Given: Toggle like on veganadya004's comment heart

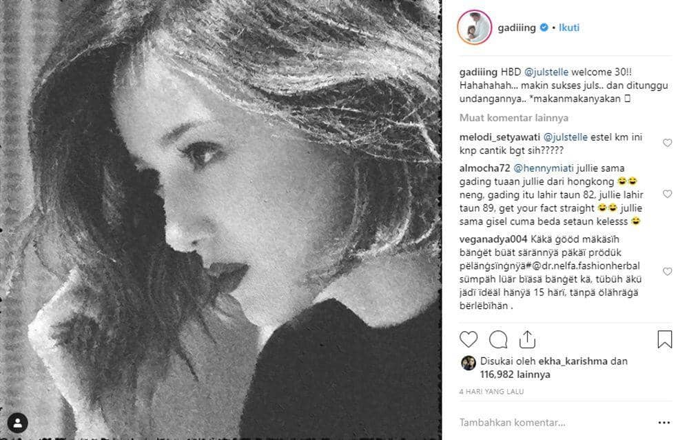Looking at the screenshot, I should [x=666, y=272].
